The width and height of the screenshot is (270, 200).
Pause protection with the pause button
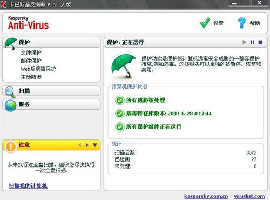(x=252, y=42)
